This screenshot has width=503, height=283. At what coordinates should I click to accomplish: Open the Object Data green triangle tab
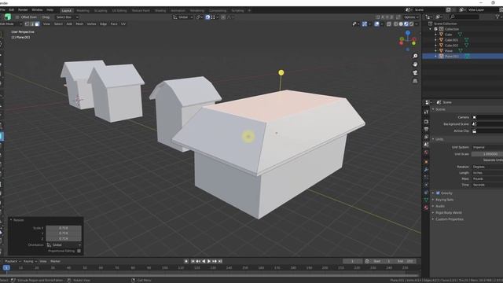[426, 200]
